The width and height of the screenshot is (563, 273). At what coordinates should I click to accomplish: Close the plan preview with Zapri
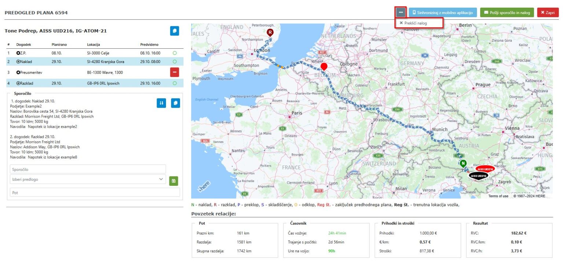(548, 12)
